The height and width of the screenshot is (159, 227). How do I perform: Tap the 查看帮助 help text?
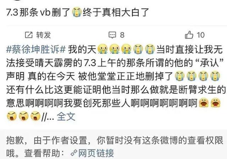(x=42, y=153)
